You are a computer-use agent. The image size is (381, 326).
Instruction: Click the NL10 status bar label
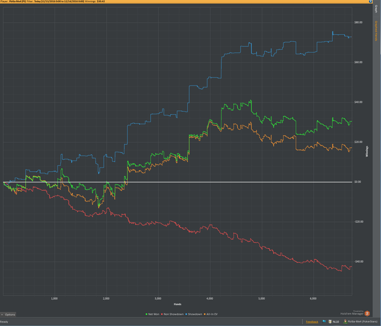coord(336,322)
